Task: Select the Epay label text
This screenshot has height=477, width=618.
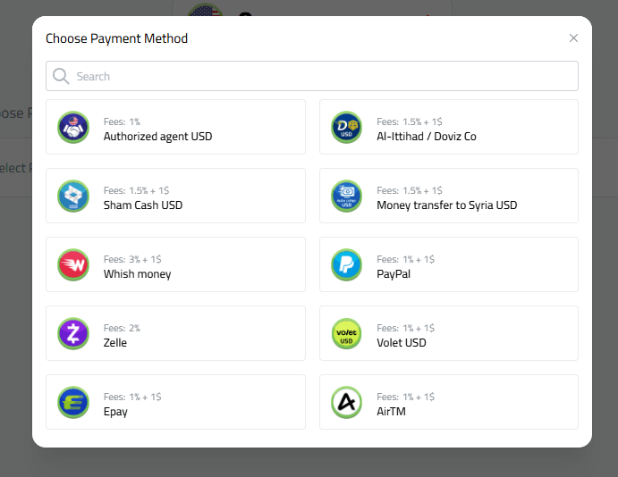Action: tap(115, 412)
